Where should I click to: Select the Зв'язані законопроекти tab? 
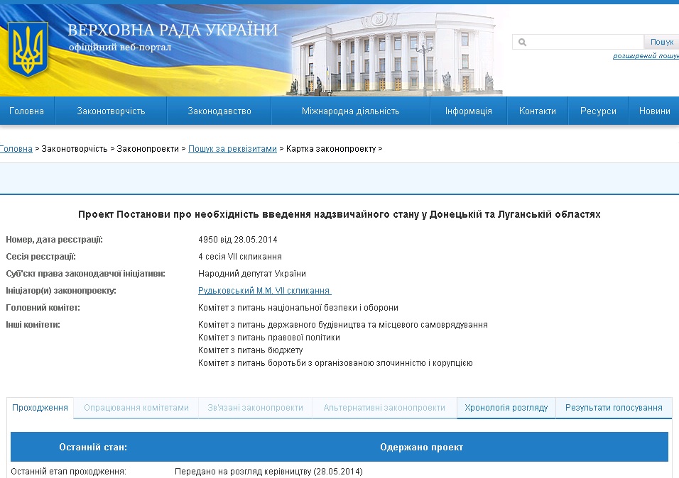point(255,408)
